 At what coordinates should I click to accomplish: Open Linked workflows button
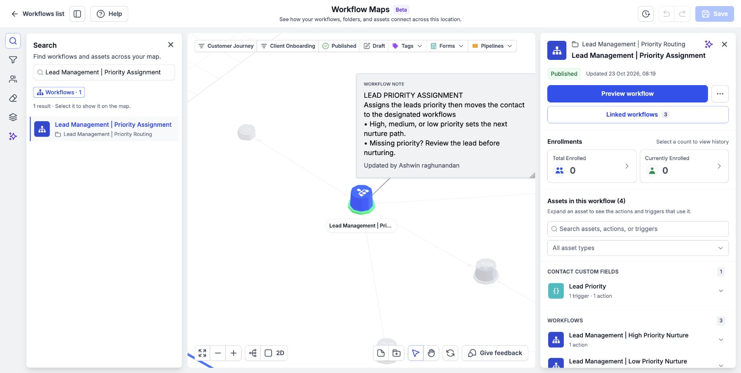pyautogui.click(x=638, y=115)
